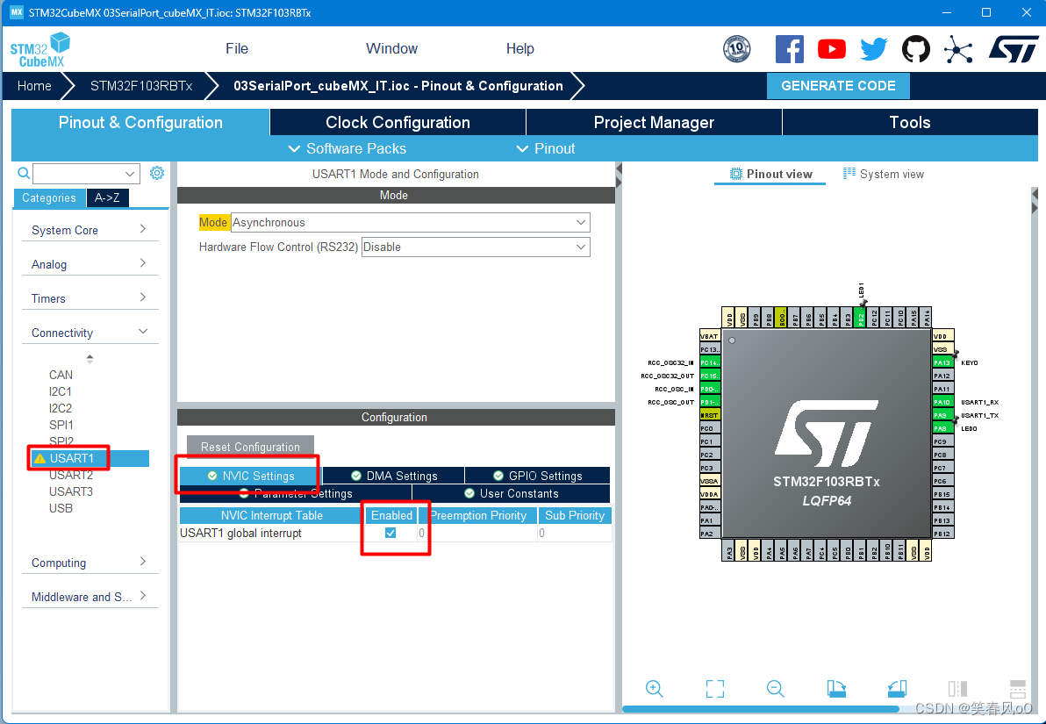The width and height of the screenshot is (1046, 724).
Task: Click the STM32CubeMX logo
Action: coord(40,50)
